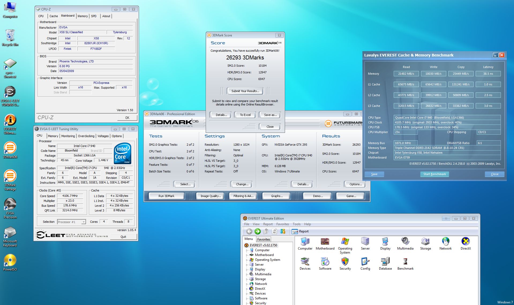Click EVEREST toolbar green Forward arrow
The height and width of the screenshot is (305, 514).
pos(258,231)
